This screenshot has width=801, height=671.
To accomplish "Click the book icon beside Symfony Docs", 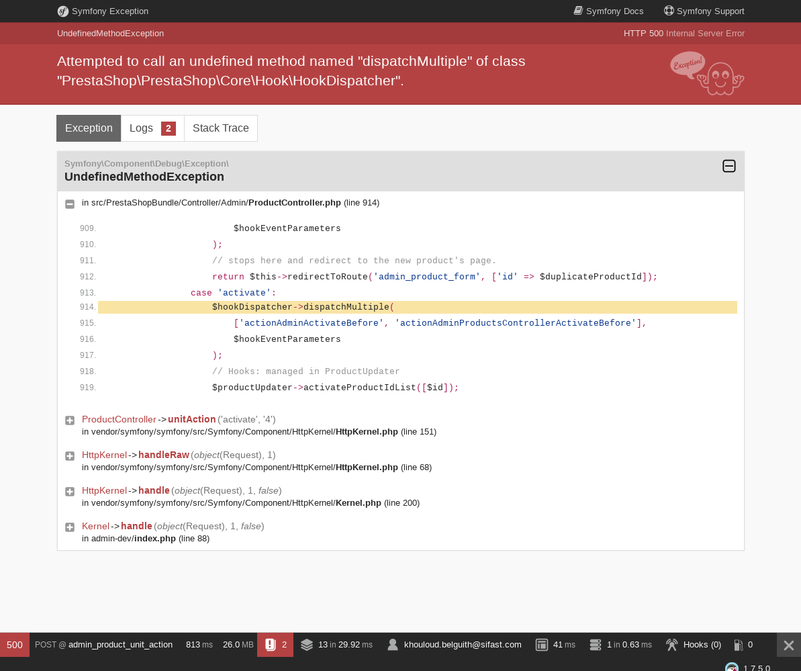I will [578, 11].
